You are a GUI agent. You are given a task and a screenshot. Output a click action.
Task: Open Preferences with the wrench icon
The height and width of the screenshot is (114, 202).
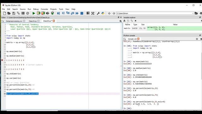[98, 13]
